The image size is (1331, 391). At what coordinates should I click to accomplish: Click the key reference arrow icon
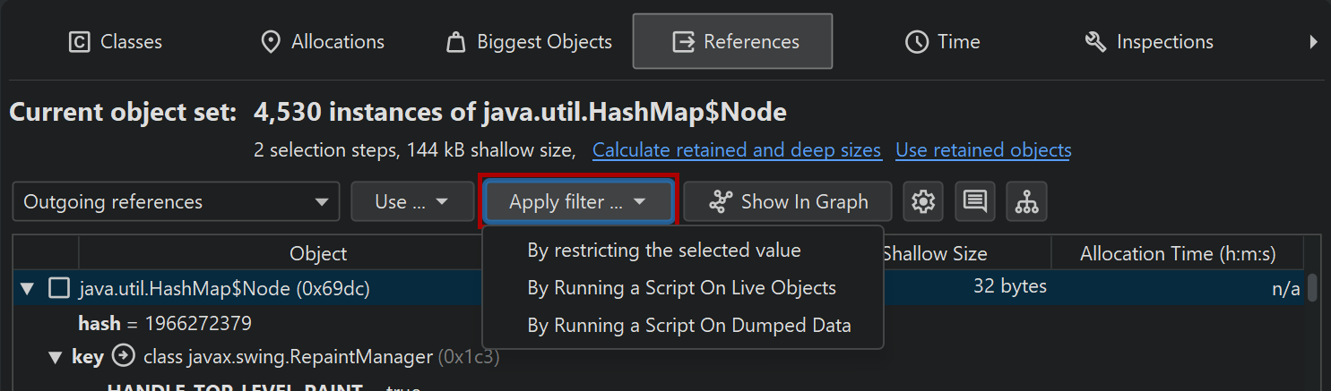pos(123,357)
